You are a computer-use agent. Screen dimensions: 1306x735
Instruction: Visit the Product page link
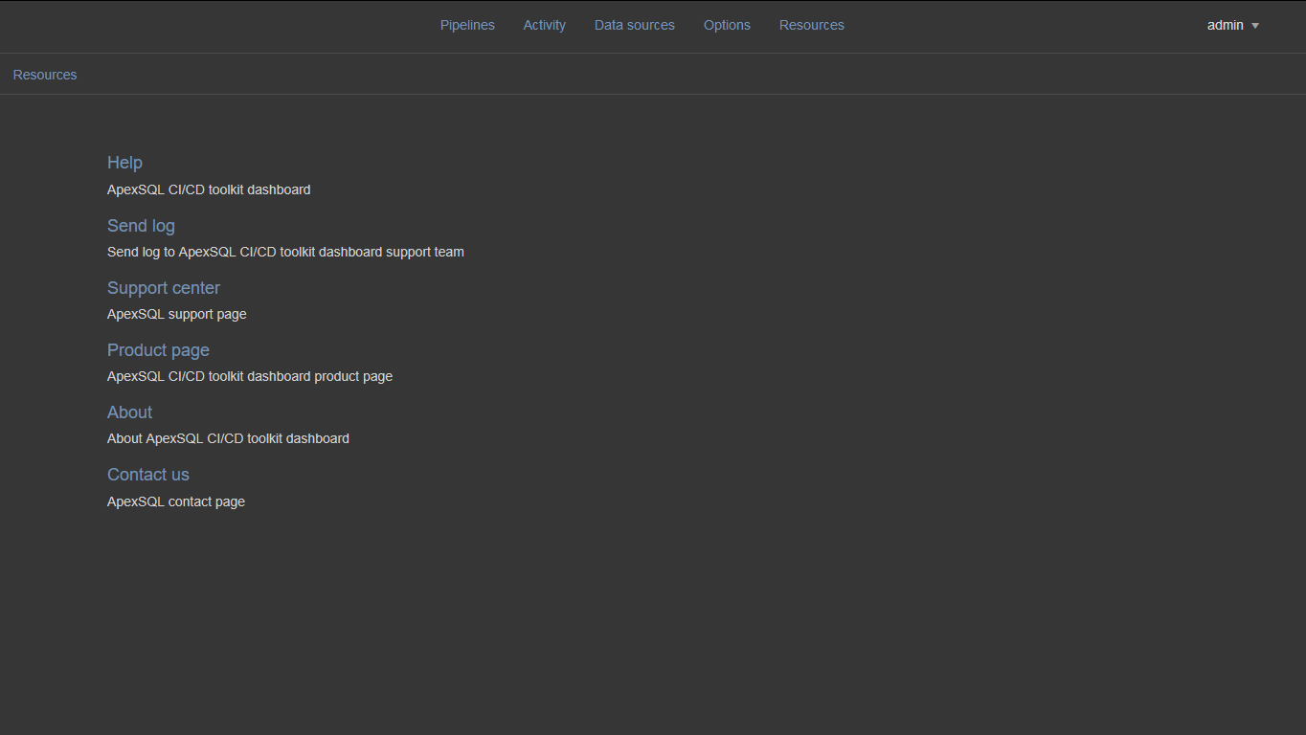[158, 350]
